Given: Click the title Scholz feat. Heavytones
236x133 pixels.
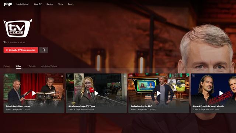Looking at the screenshot, I should click(x=18, y=106).
